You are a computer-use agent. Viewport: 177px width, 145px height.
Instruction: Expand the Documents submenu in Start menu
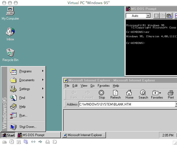(27, 80)
